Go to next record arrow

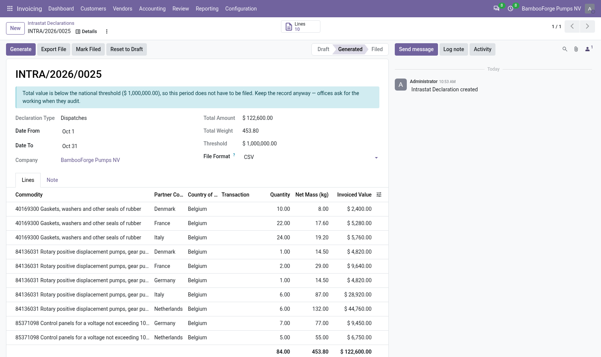point(587,26)
